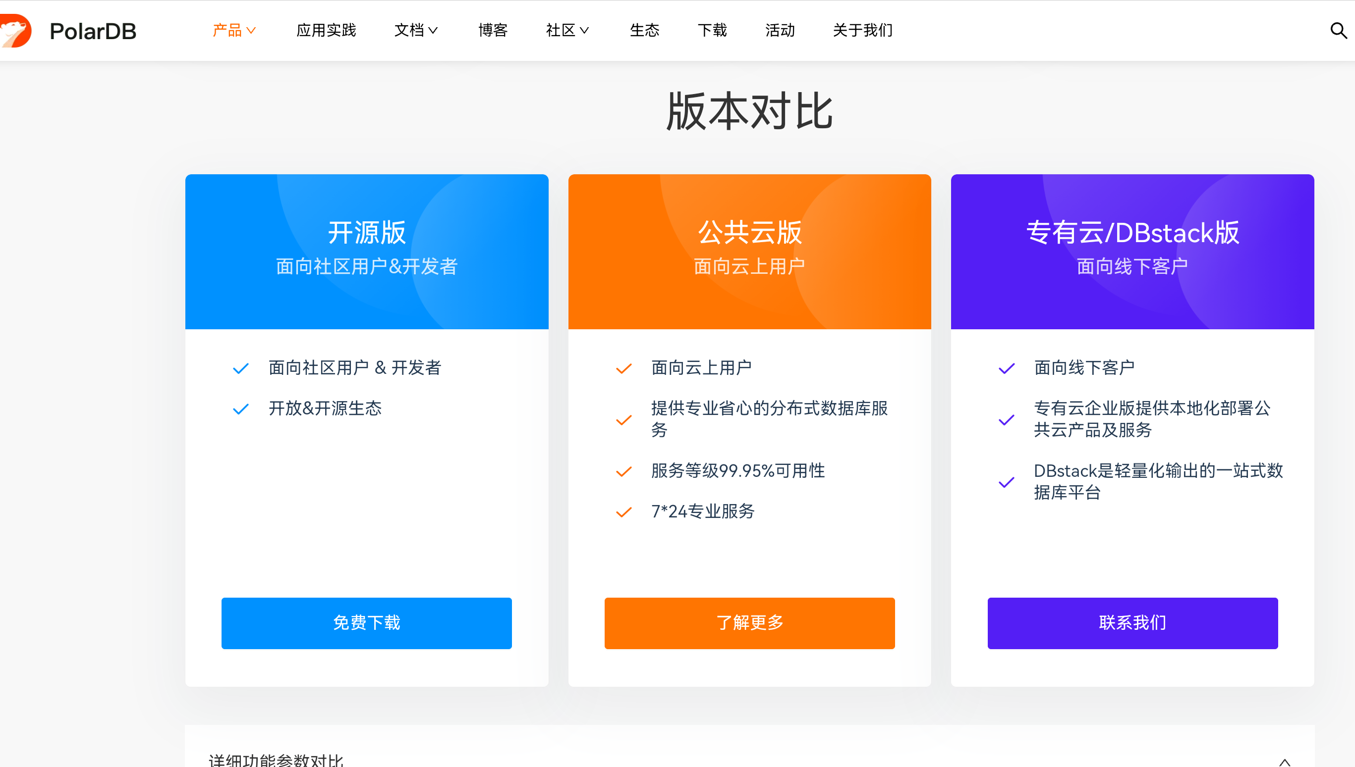Click the blue 免费下载 button
Image resolution: width=1355 pixels, height=767 pixels.
366,622
